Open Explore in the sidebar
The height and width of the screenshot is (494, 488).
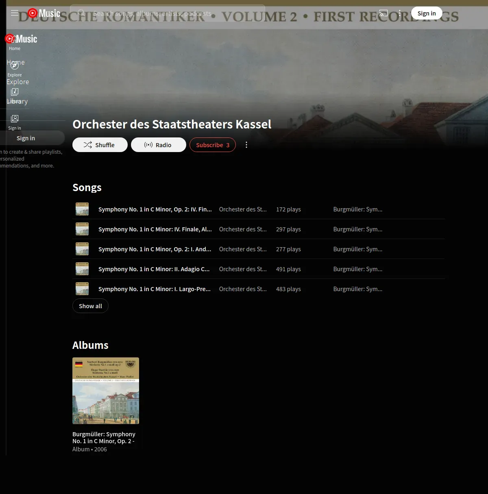15,69
